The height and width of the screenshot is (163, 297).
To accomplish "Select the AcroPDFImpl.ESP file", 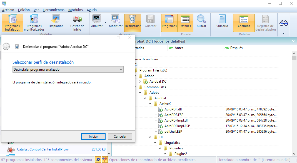I will [177, 126].
